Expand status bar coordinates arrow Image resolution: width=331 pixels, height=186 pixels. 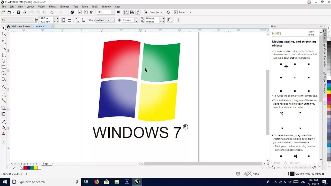pyautogui.click(x=27, y=174)
